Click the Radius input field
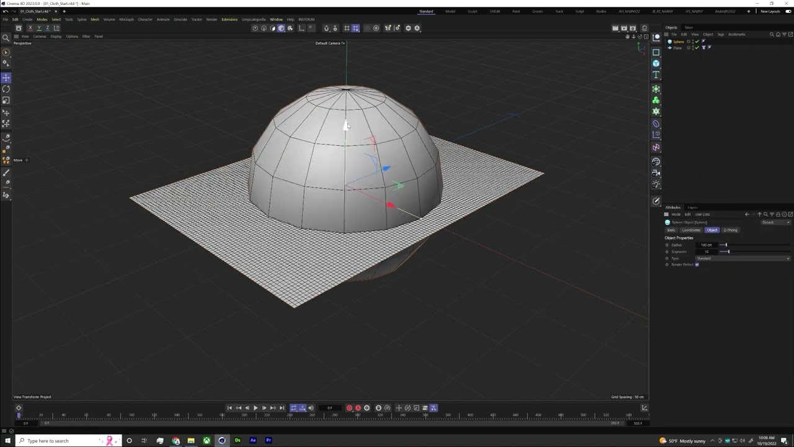Screen dimensions: 794x447 tap(707, 245)
